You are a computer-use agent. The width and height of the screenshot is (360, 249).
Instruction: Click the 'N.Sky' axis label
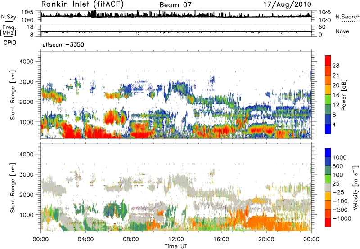(x=9, y=17)
